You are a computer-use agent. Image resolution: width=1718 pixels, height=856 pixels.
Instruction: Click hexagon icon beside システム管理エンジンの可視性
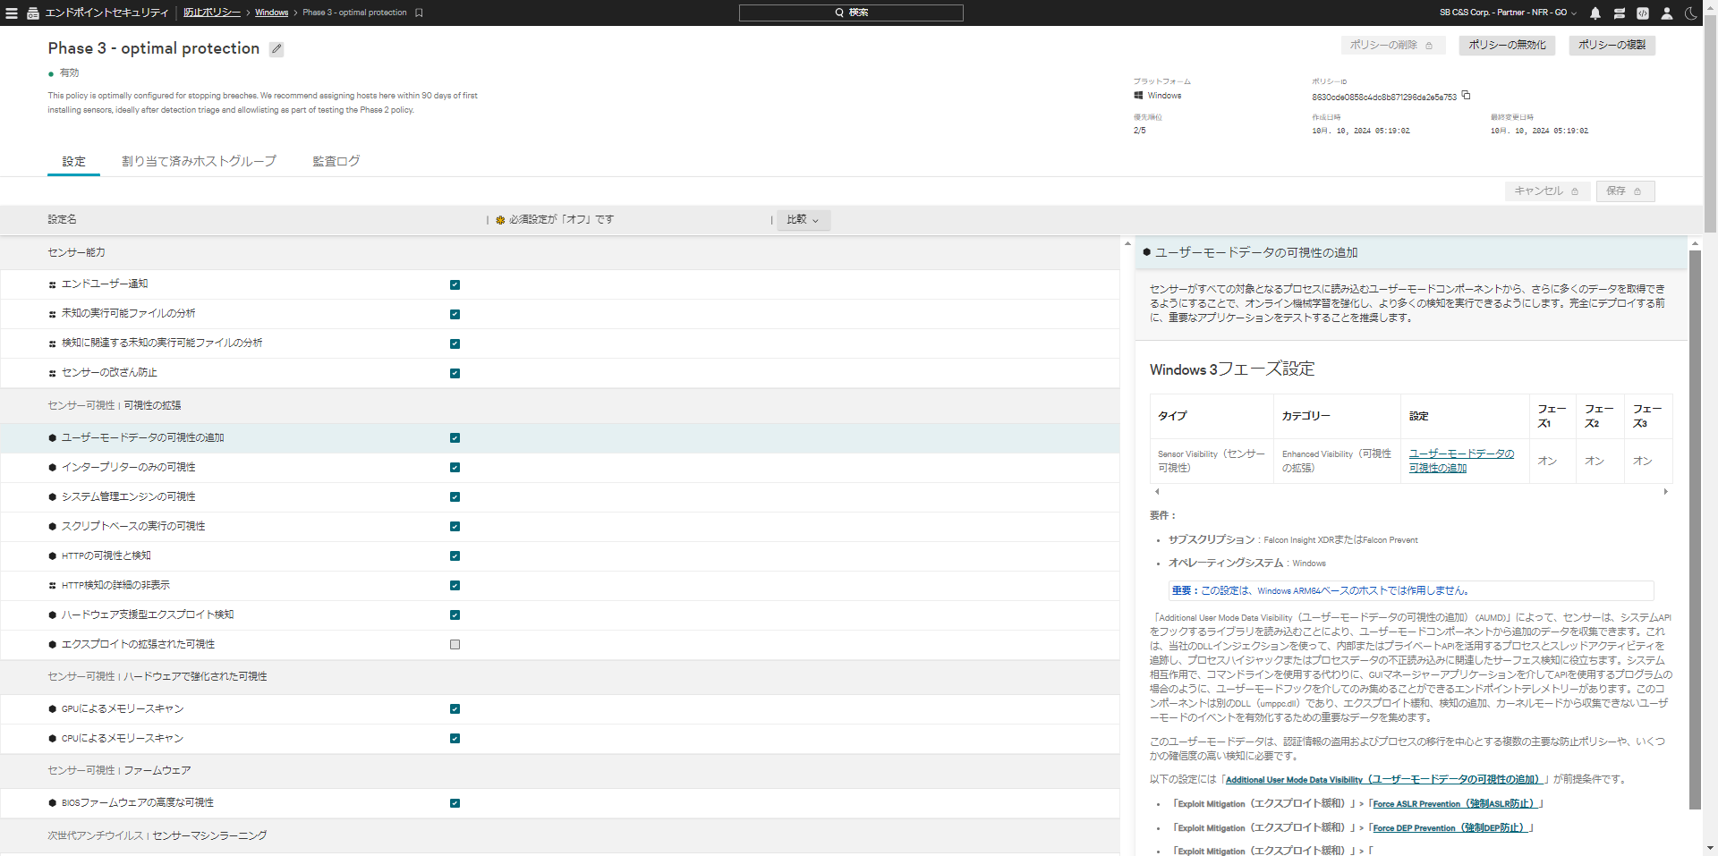(x=53, y=497)
